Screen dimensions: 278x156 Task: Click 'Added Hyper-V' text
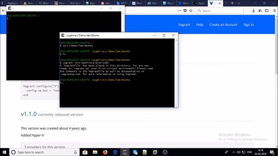32,135
